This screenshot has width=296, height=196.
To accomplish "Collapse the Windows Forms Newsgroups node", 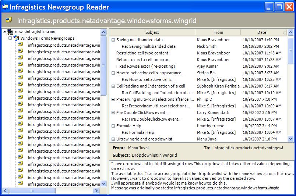I will point(10,38).
